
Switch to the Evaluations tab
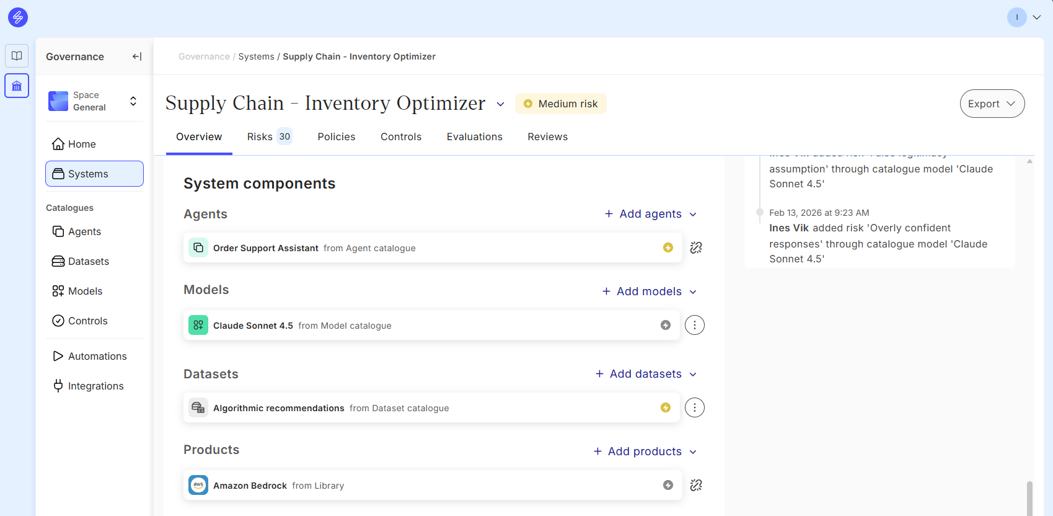474,136
